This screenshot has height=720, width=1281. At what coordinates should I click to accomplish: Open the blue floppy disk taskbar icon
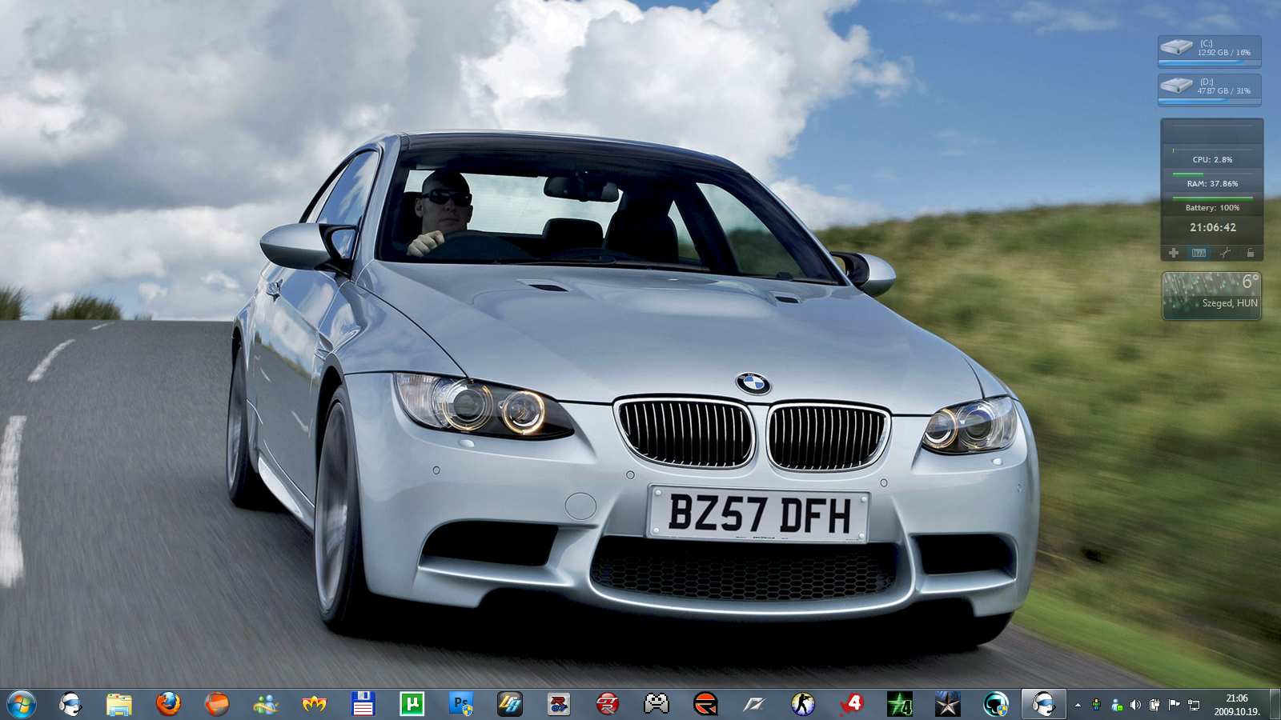[363, 704]
